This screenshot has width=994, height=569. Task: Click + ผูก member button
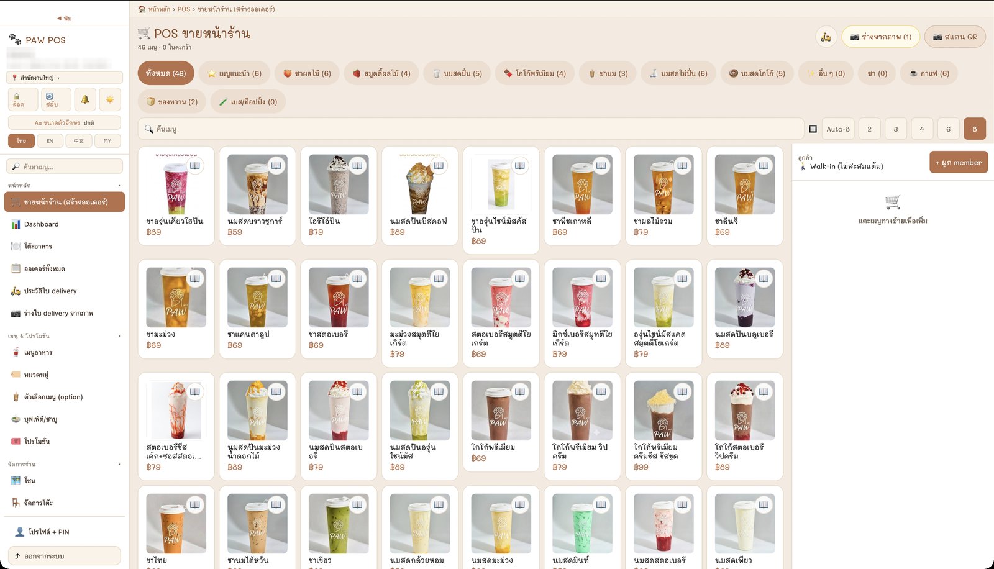click(959, 162)
